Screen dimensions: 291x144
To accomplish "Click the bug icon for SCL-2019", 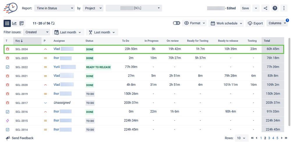I will click(x=7, y=94).
